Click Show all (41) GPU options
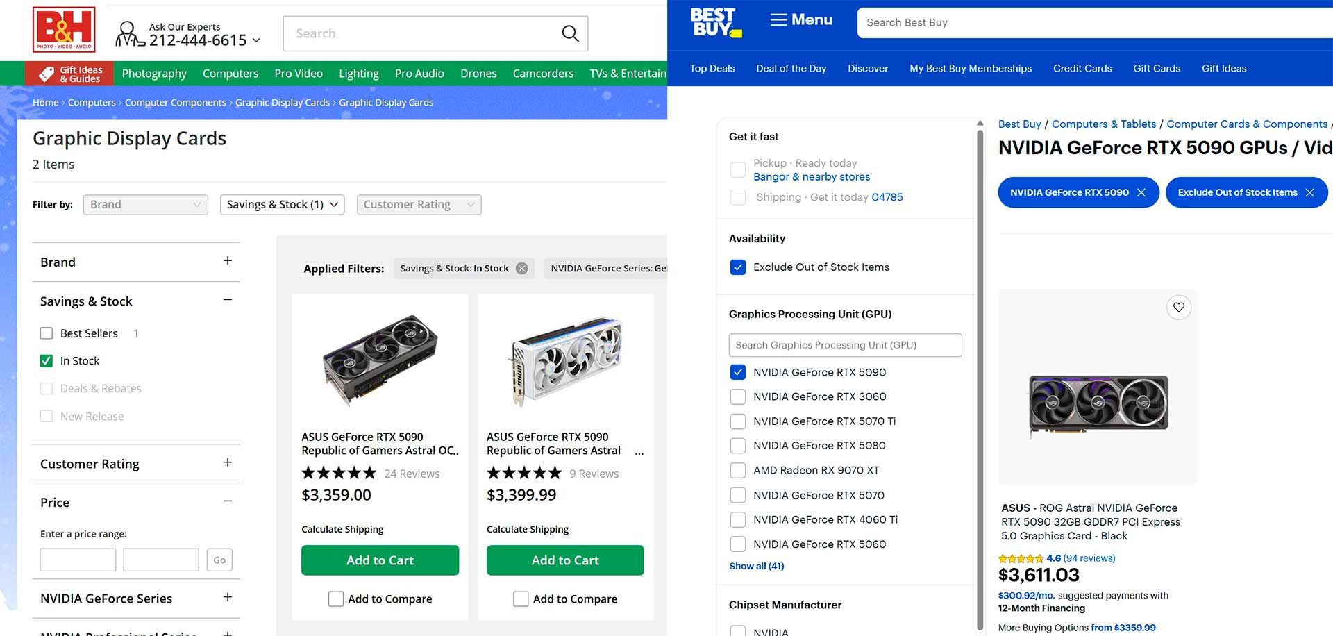 (756, 566)
